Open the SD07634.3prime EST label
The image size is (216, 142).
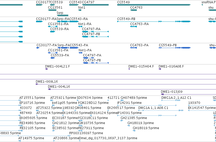(x=90, y=98)
